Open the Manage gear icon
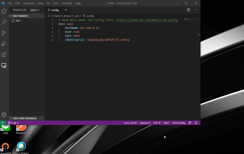 pyautogui.click(x=4, y=115)
